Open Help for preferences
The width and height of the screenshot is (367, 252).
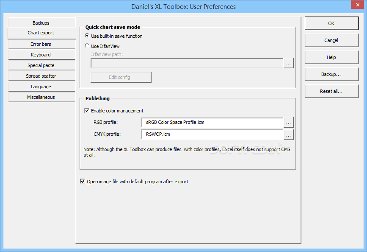(x=331, y=57)
